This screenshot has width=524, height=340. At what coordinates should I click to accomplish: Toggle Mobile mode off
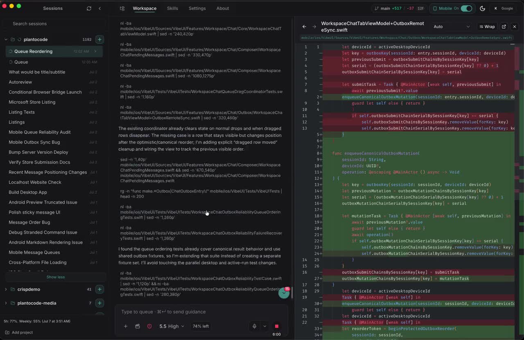[466, 8]
